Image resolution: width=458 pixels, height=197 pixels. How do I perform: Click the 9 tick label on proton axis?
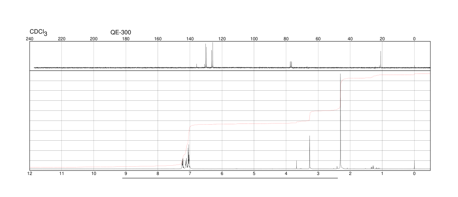(x=126, y=174)
